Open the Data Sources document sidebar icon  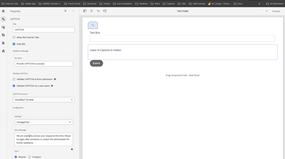pyautogui.click(x=3, y=43)
